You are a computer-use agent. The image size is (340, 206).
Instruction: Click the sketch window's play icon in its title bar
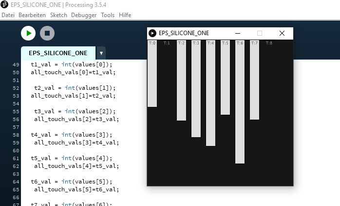(152, 33)
